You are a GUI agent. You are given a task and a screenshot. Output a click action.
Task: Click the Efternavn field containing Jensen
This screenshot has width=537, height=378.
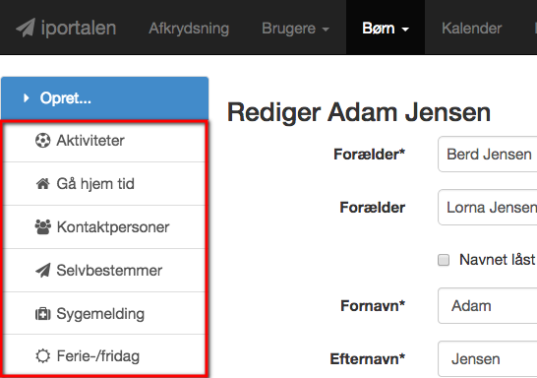[488, 359]
